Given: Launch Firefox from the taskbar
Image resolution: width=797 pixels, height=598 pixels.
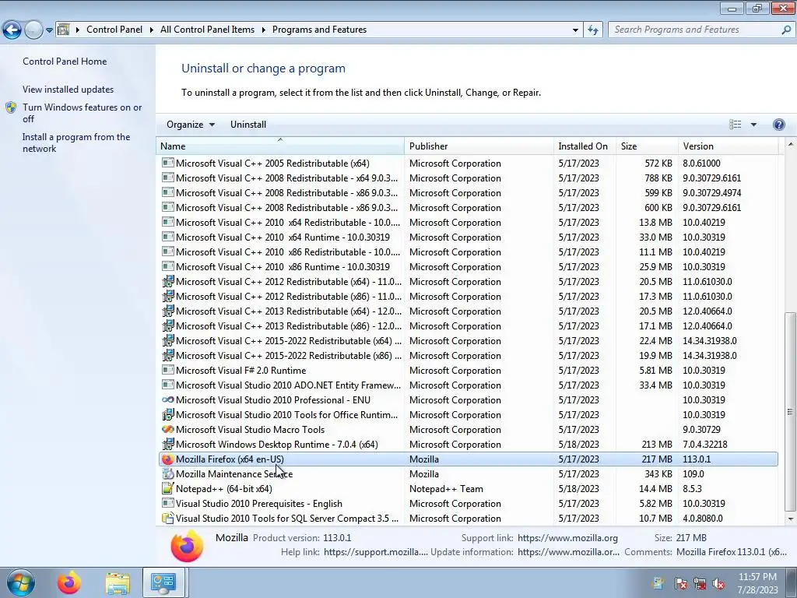Looking at the screenshot, I should tap(69, 582).
